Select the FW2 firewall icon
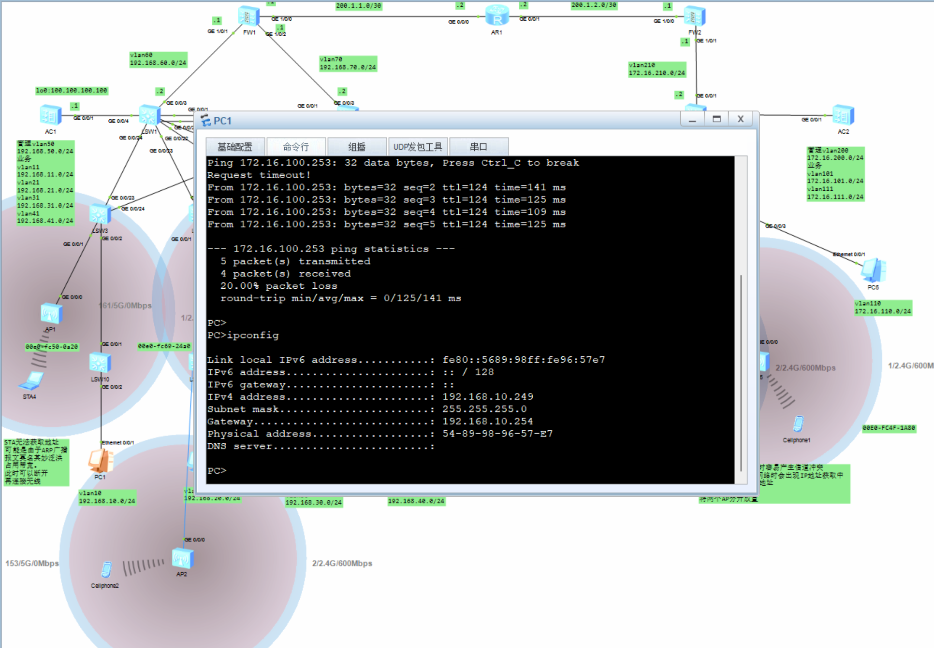Image resolution: width=934 pixels, height=648 pixels. pos(695,17)
